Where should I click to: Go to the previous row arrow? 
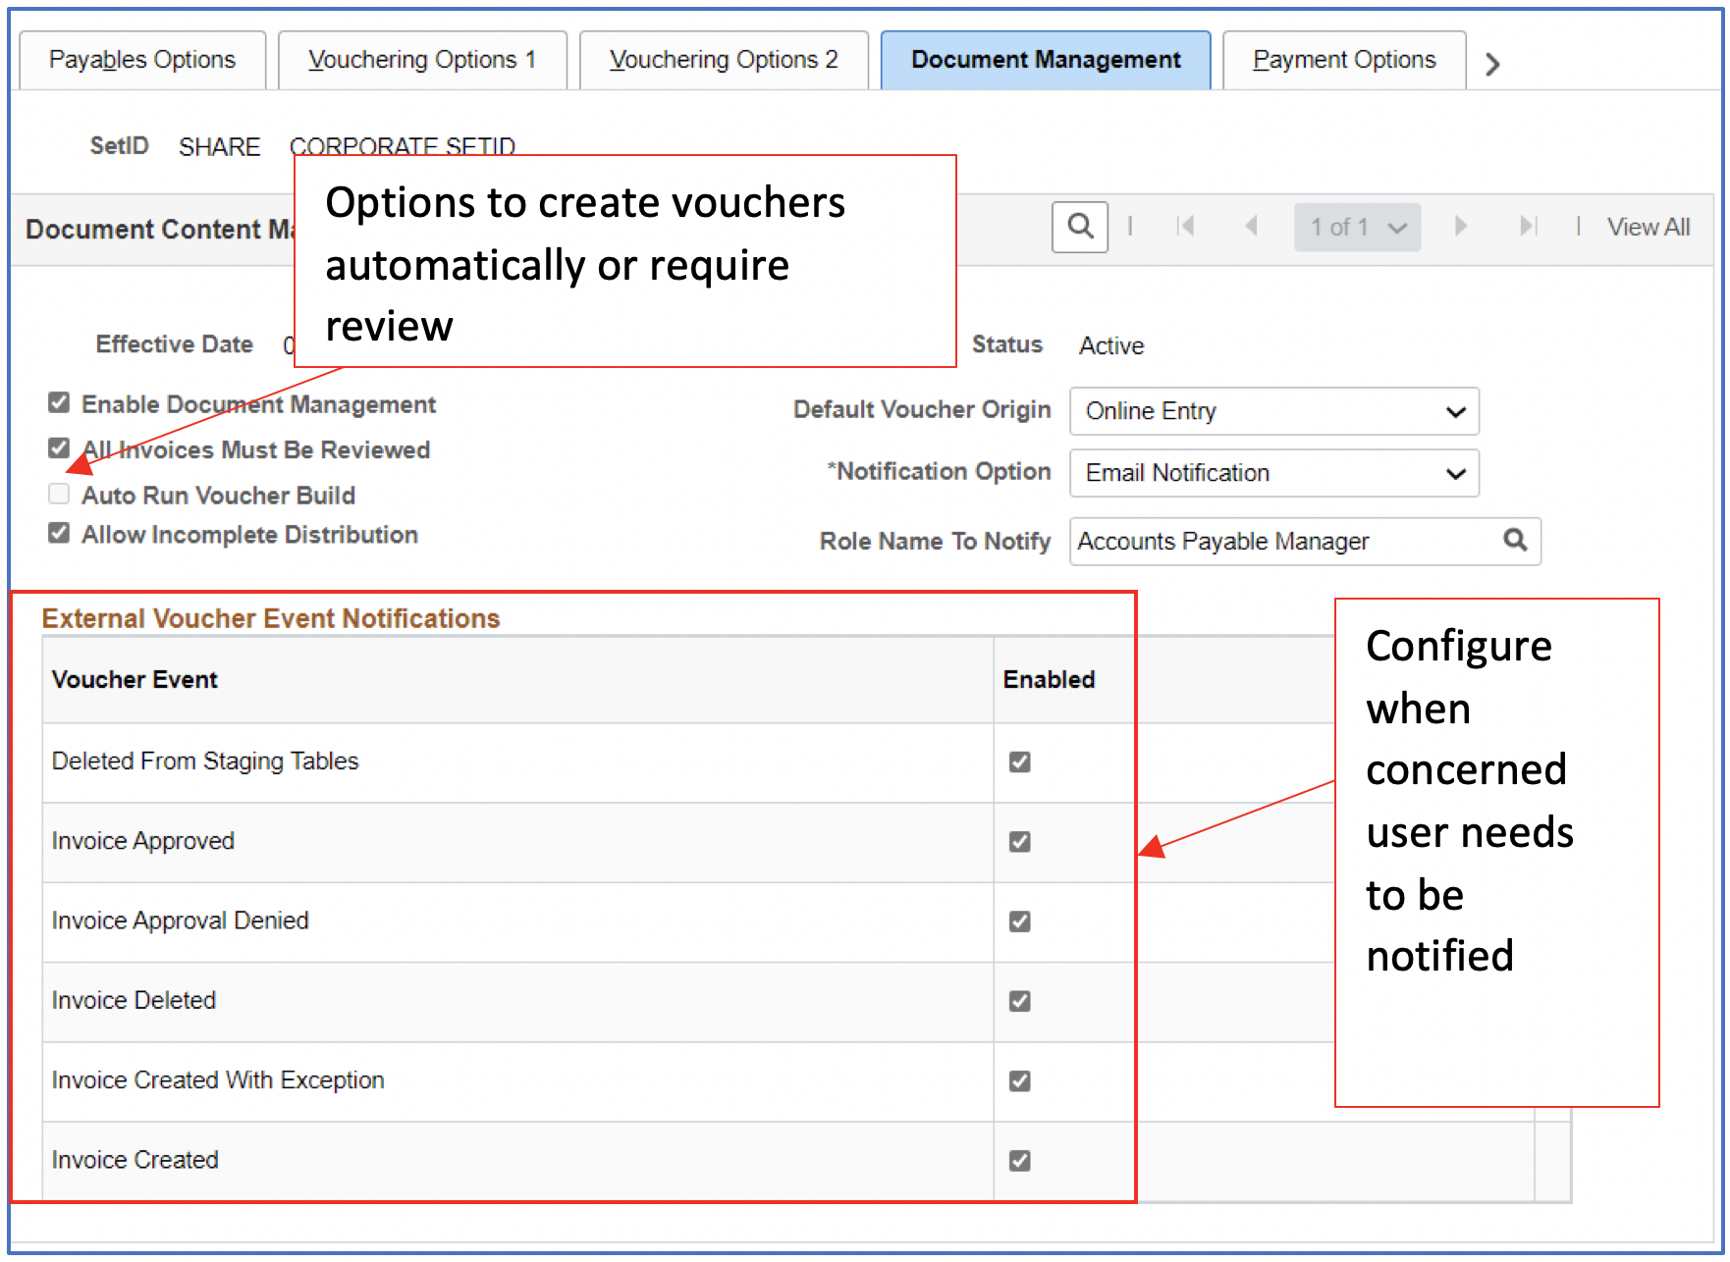tap(1251, 227)
